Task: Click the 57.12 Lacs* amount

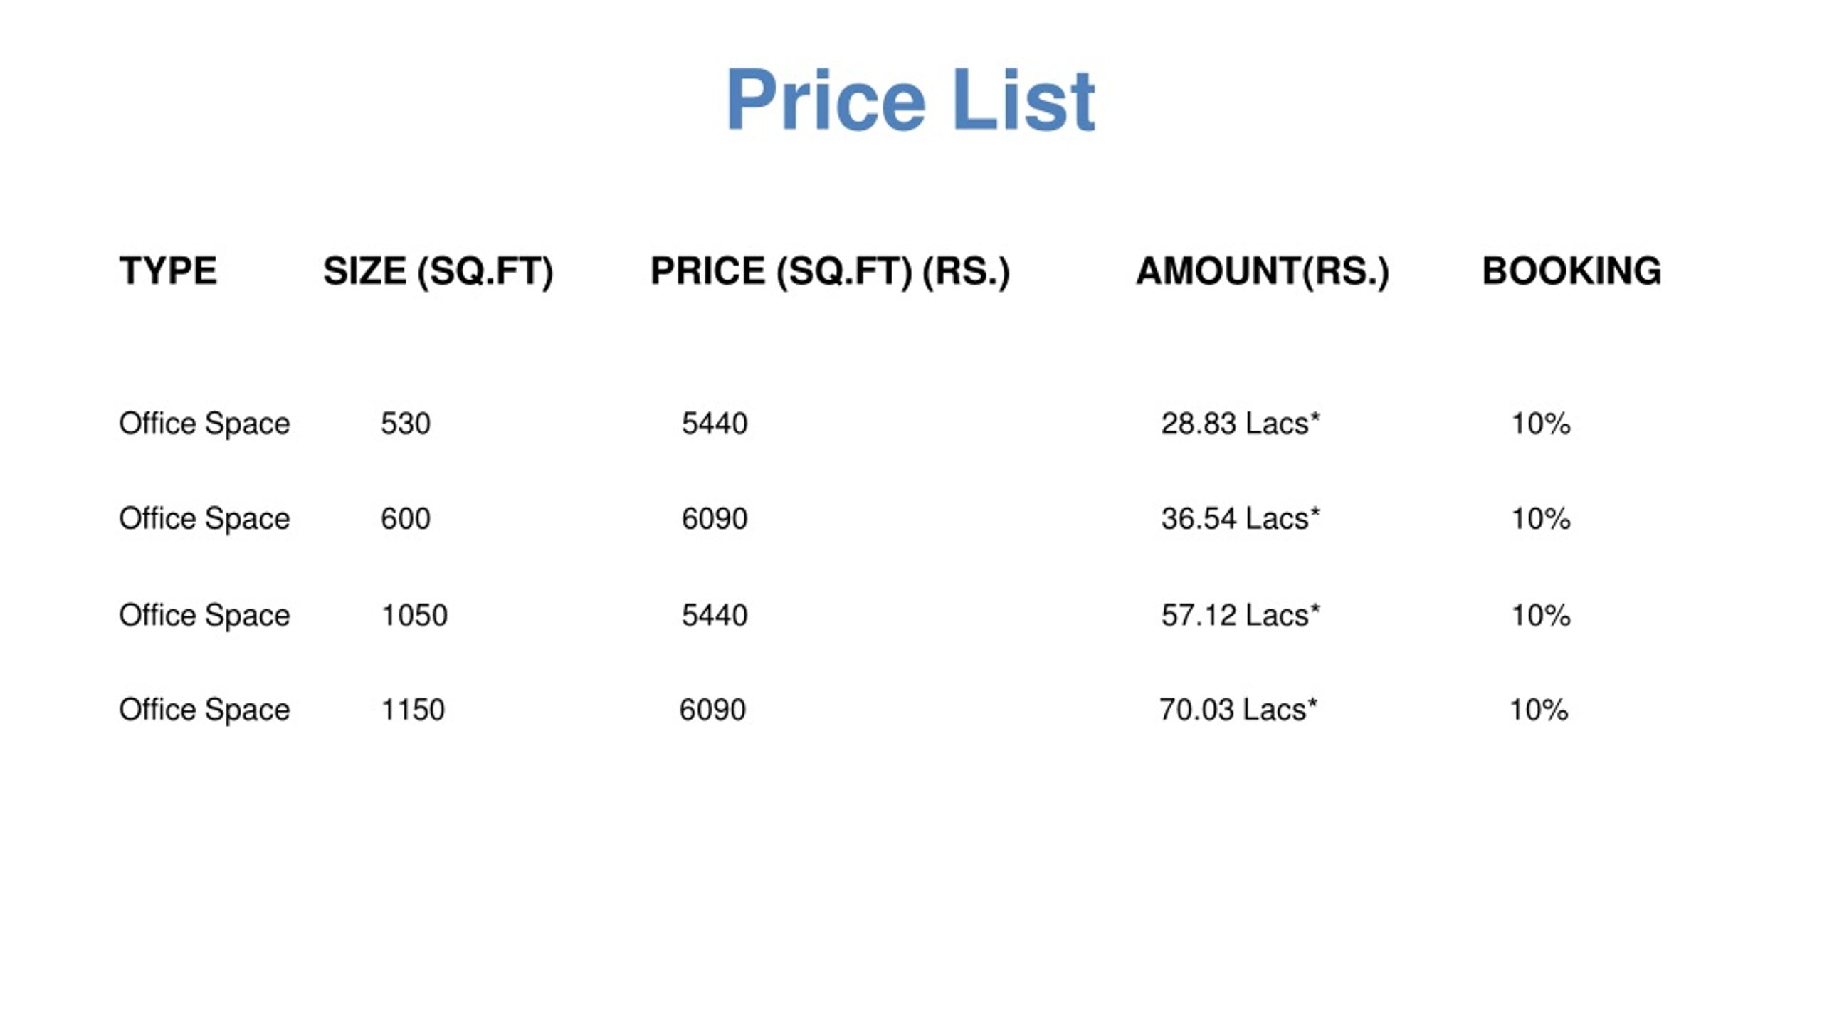Action: (1241, 615)
